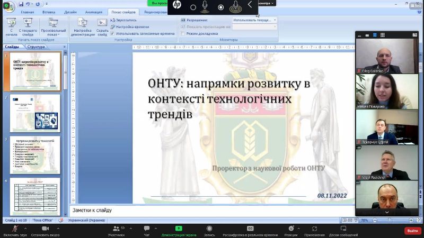
Task: Select slide 3 thumbnail Напрямки розвитку технологій
Action: [x=35, y=155]
